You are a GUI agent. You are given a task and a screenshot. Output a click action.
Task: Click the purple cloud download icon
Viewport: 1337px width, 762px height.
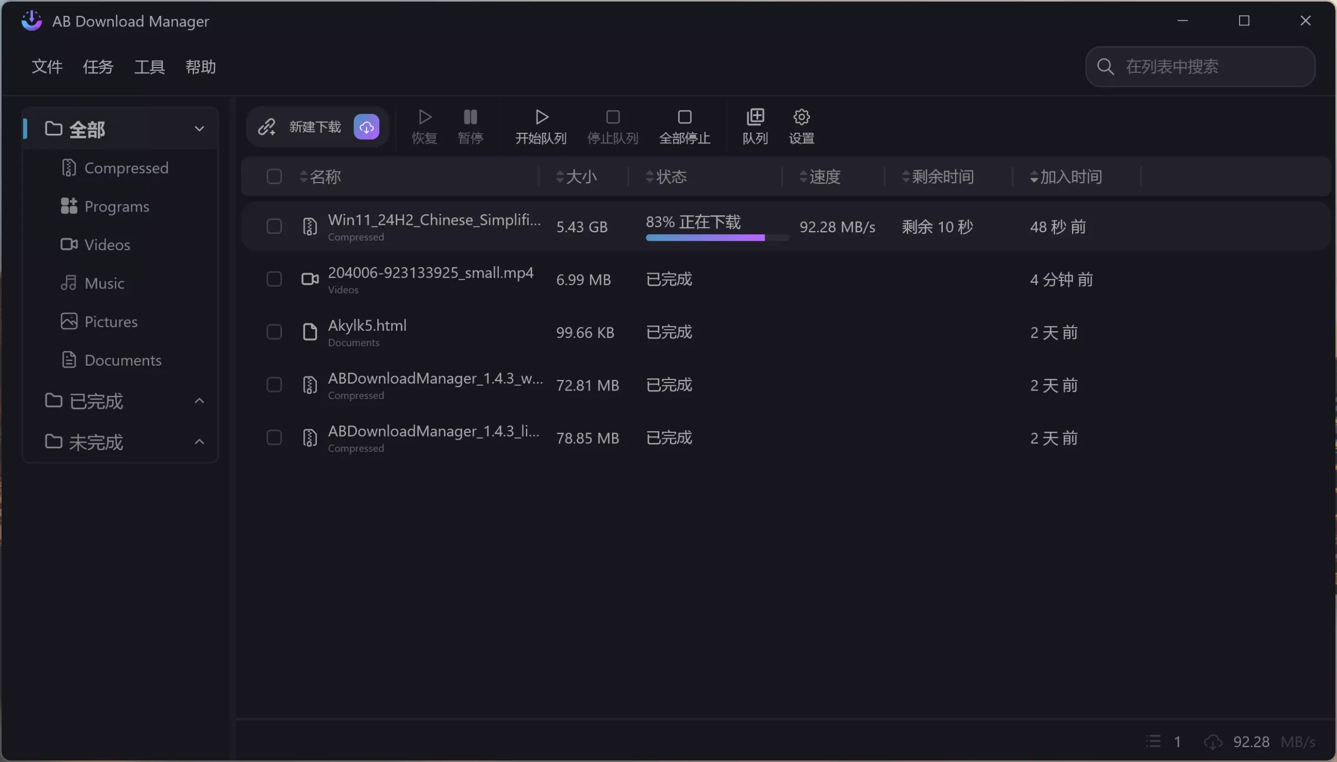click(366, 127)
